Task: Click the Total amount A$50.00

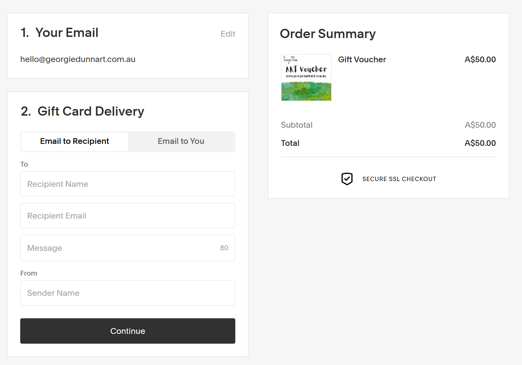Action: (480, 143)
